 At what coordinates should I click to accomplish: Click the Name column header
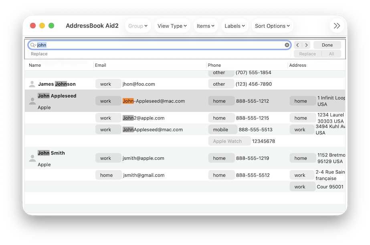[35, 65]
